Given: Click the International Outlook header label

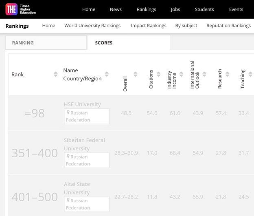Looking at the screenshot, I should click(195, 75).
